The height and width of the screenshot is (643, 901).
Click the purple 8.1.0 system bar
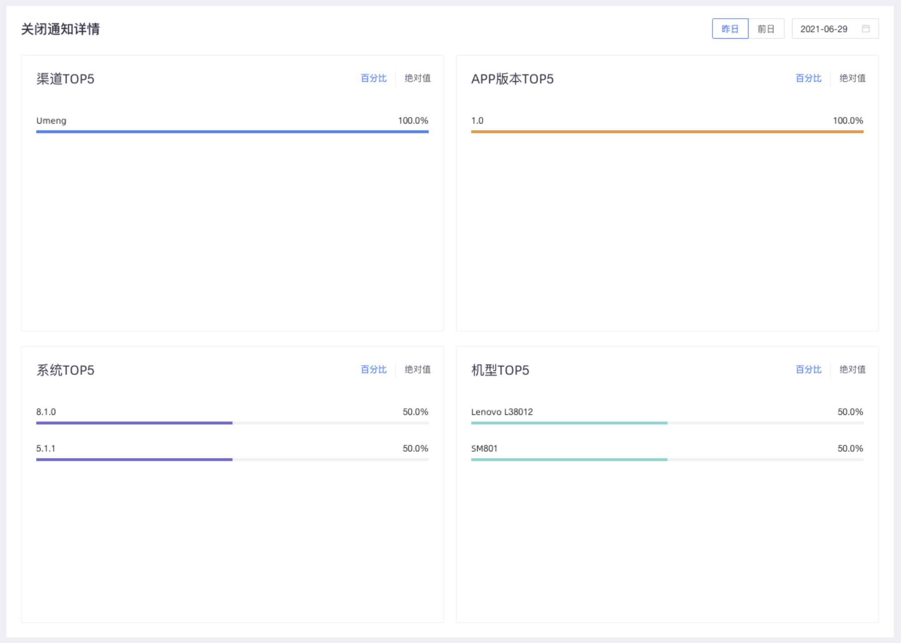(x=134, y=423)
